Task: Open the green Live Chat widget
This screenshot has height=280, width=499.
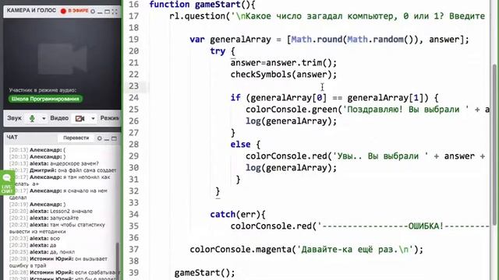Action: coord(7,183)
